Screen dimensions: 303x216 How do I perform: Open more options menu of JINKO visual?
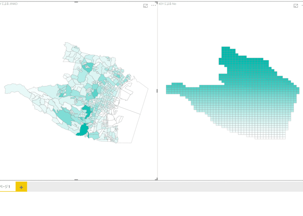[x=153, y=5]
